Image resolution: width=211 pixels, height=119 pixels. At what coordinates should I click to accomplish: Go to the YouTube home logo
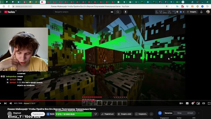click(x=10, y=12)
